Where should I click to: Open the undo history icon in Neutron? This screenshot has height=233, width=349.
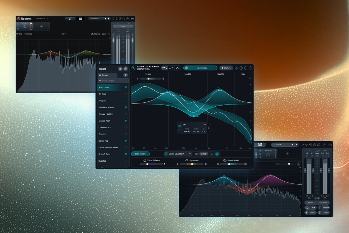click(x=113, y=18)
